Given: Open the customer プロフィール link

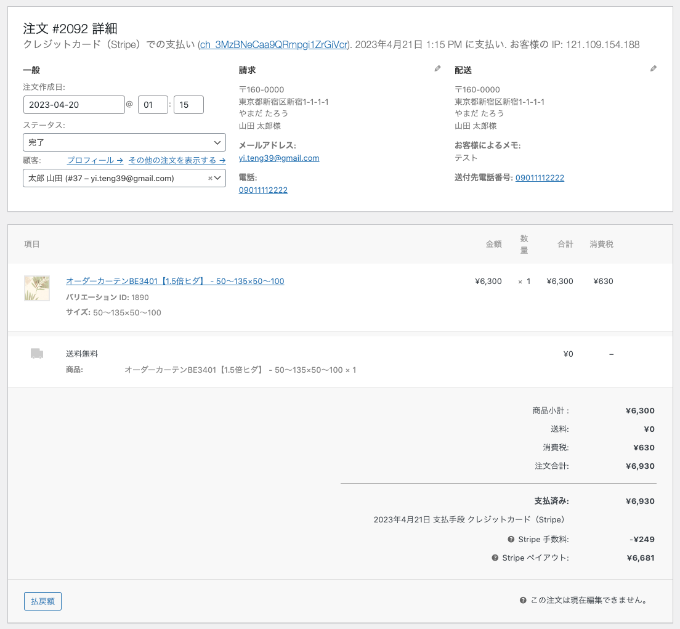Looking at the screenshot, I should click(95, 160).
